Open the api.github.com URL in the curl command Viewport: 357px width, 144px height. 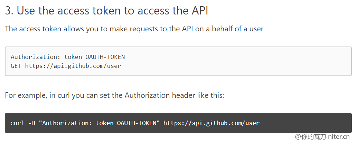click(211, 123)
